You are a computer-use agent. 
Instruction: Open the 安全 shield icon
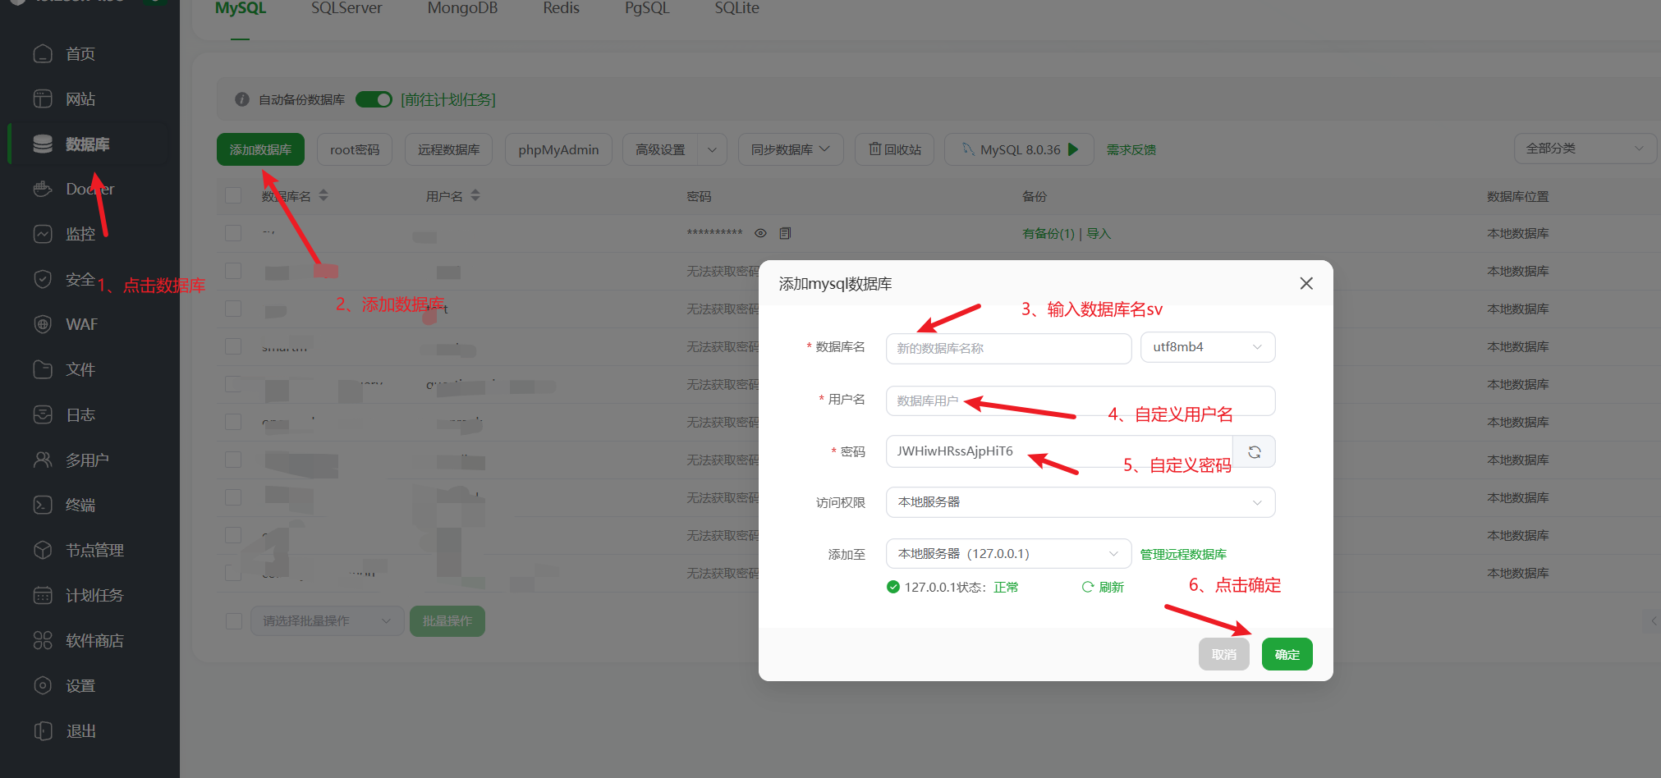[43, 280]
